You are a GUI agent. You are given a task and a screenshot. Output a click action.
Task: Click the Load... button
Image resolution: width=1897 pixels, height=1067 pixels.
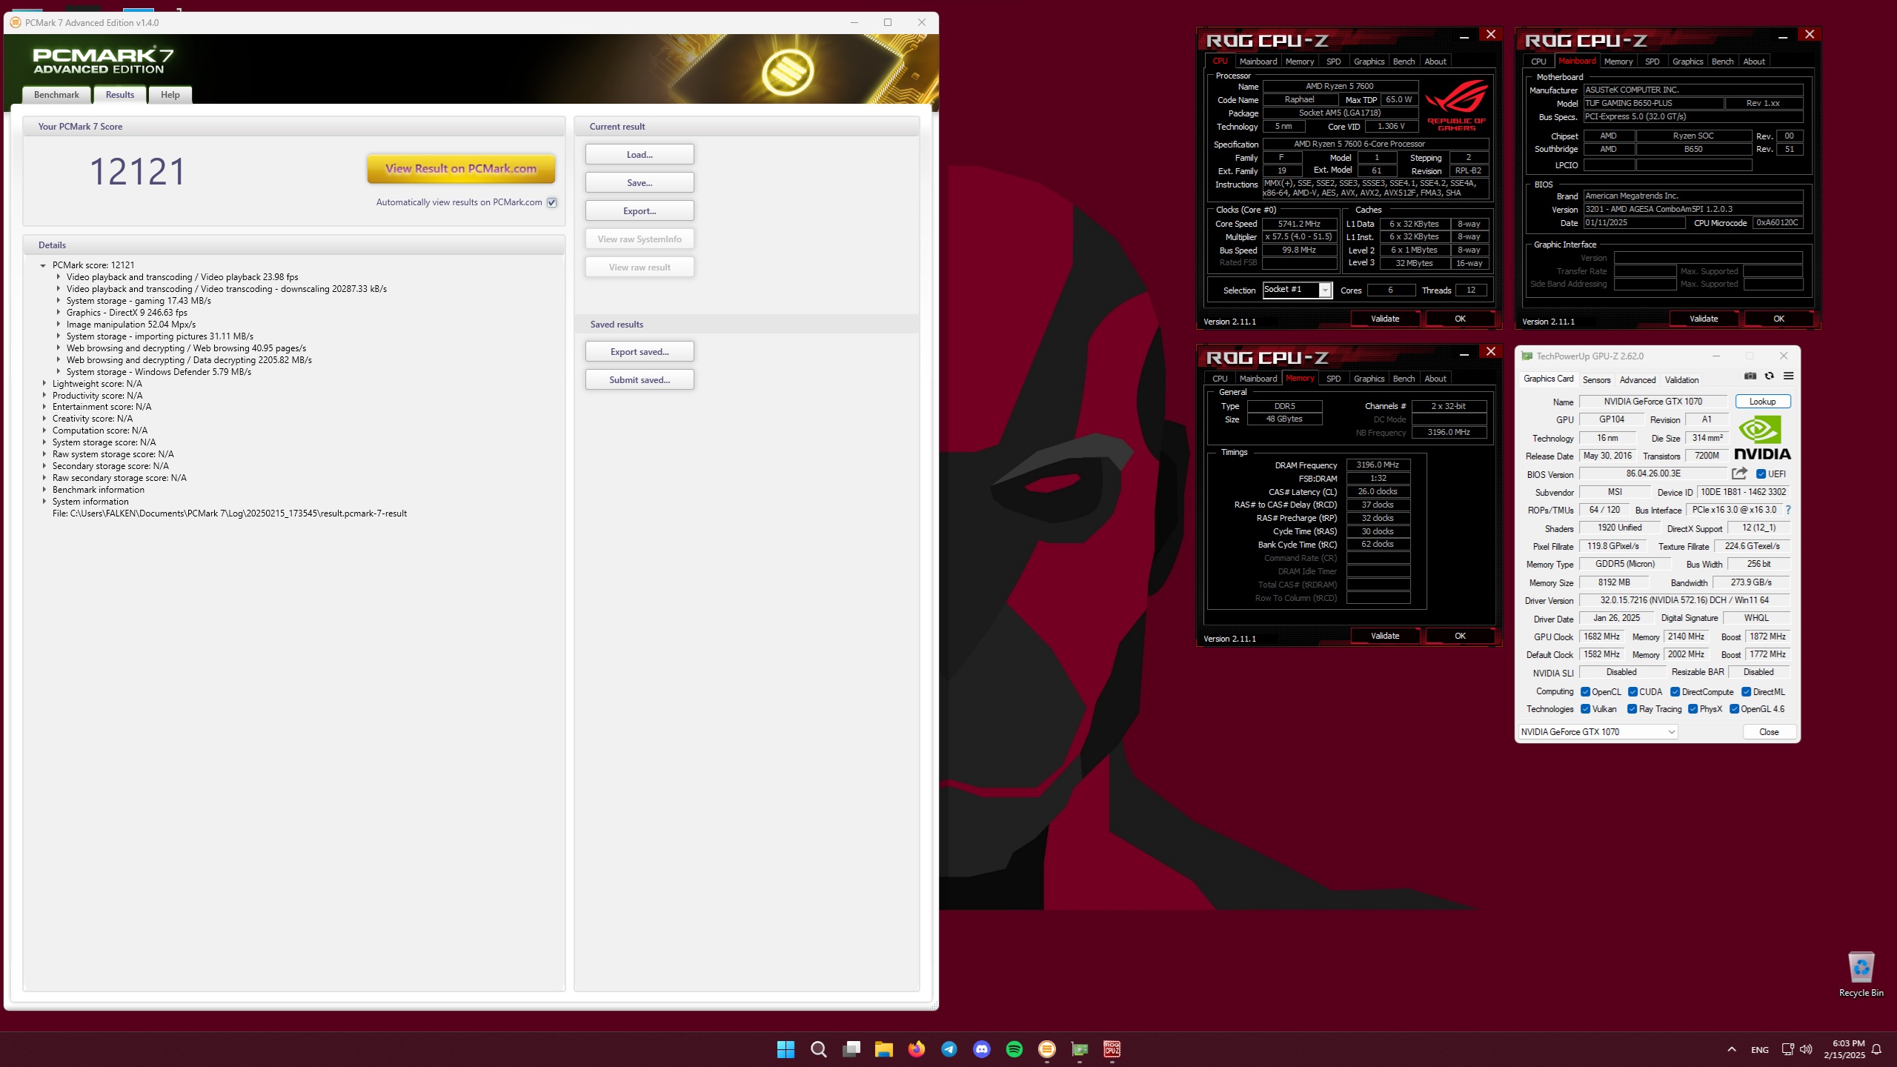click(639, 155)
